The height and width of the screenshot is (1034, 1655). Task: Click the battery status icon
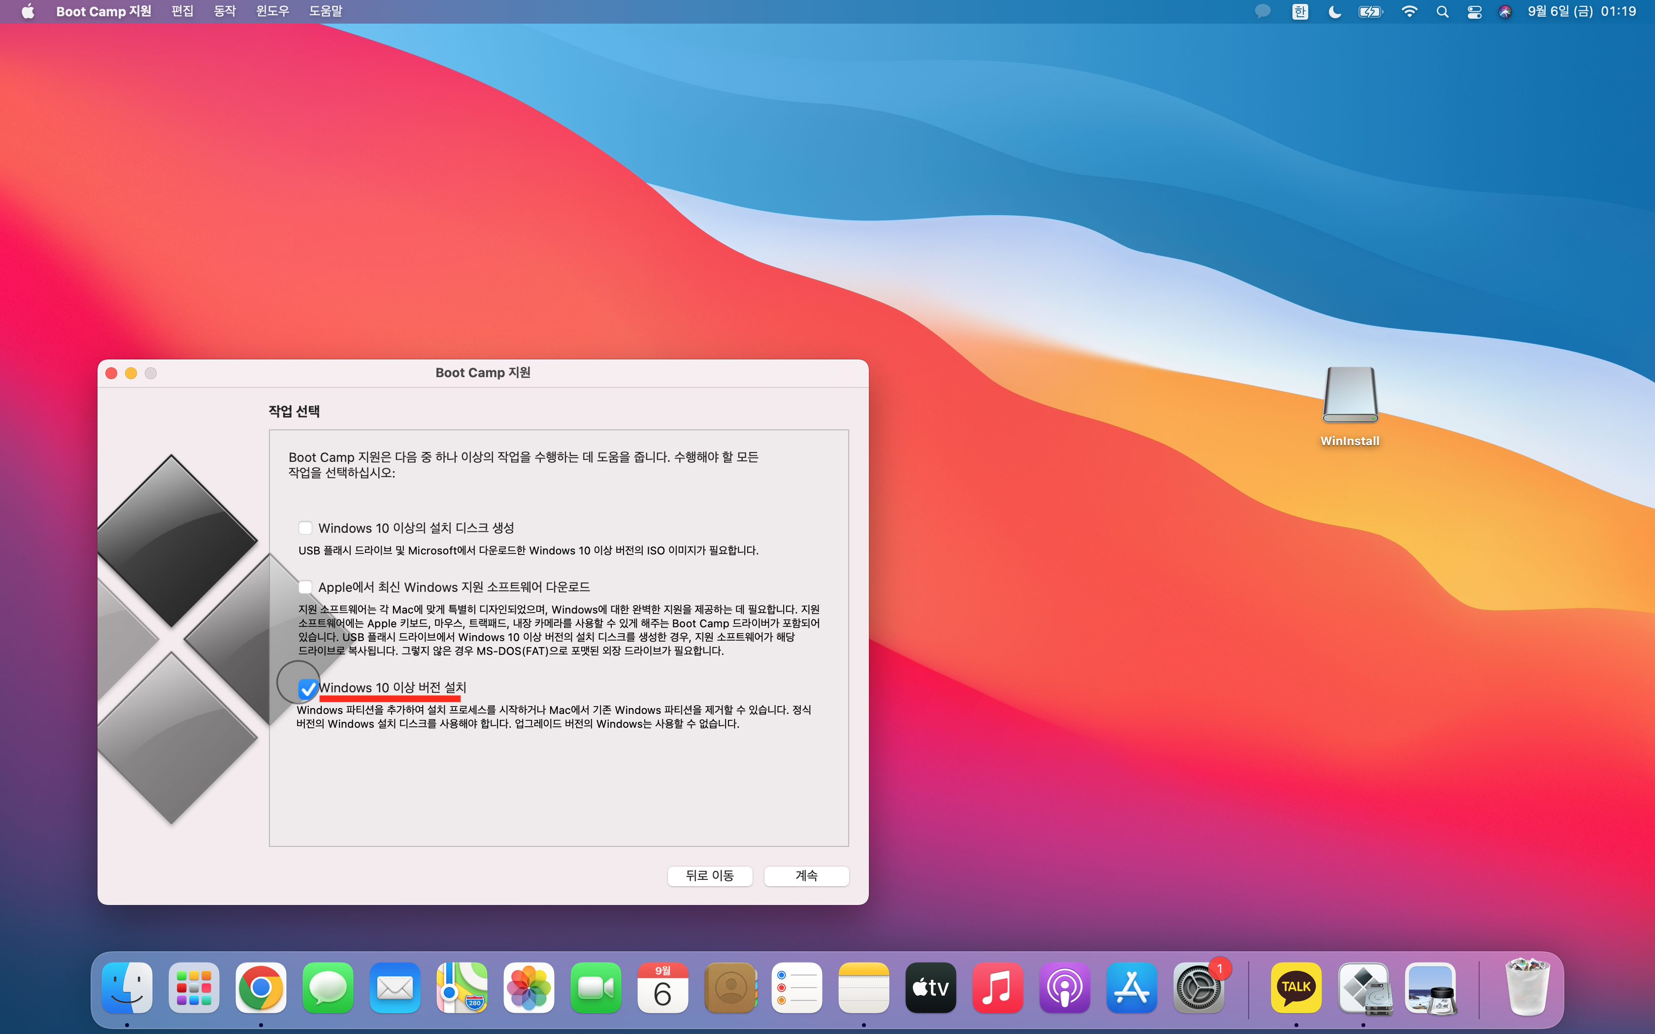[x=1370, y=12]
